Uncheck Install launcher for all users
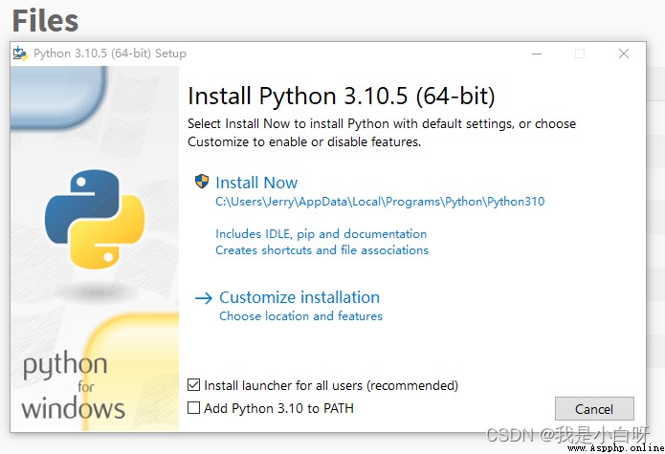 click(x=194, y=385)
